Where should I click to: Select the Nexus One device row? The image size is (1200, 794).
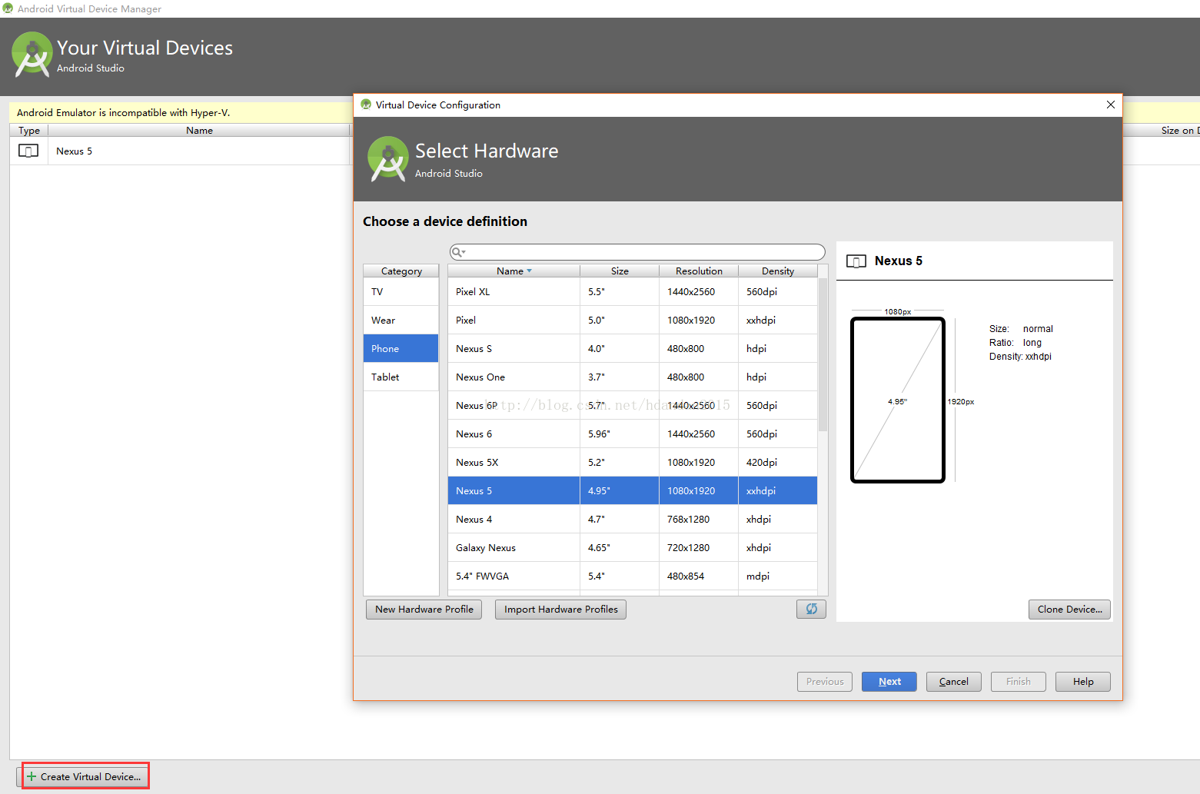633,377
